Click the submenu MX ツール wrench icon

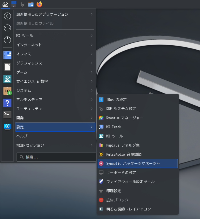101,136
